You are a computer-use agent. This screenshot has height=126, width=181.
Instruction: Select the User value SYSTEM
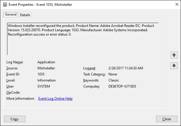(44, 86)
